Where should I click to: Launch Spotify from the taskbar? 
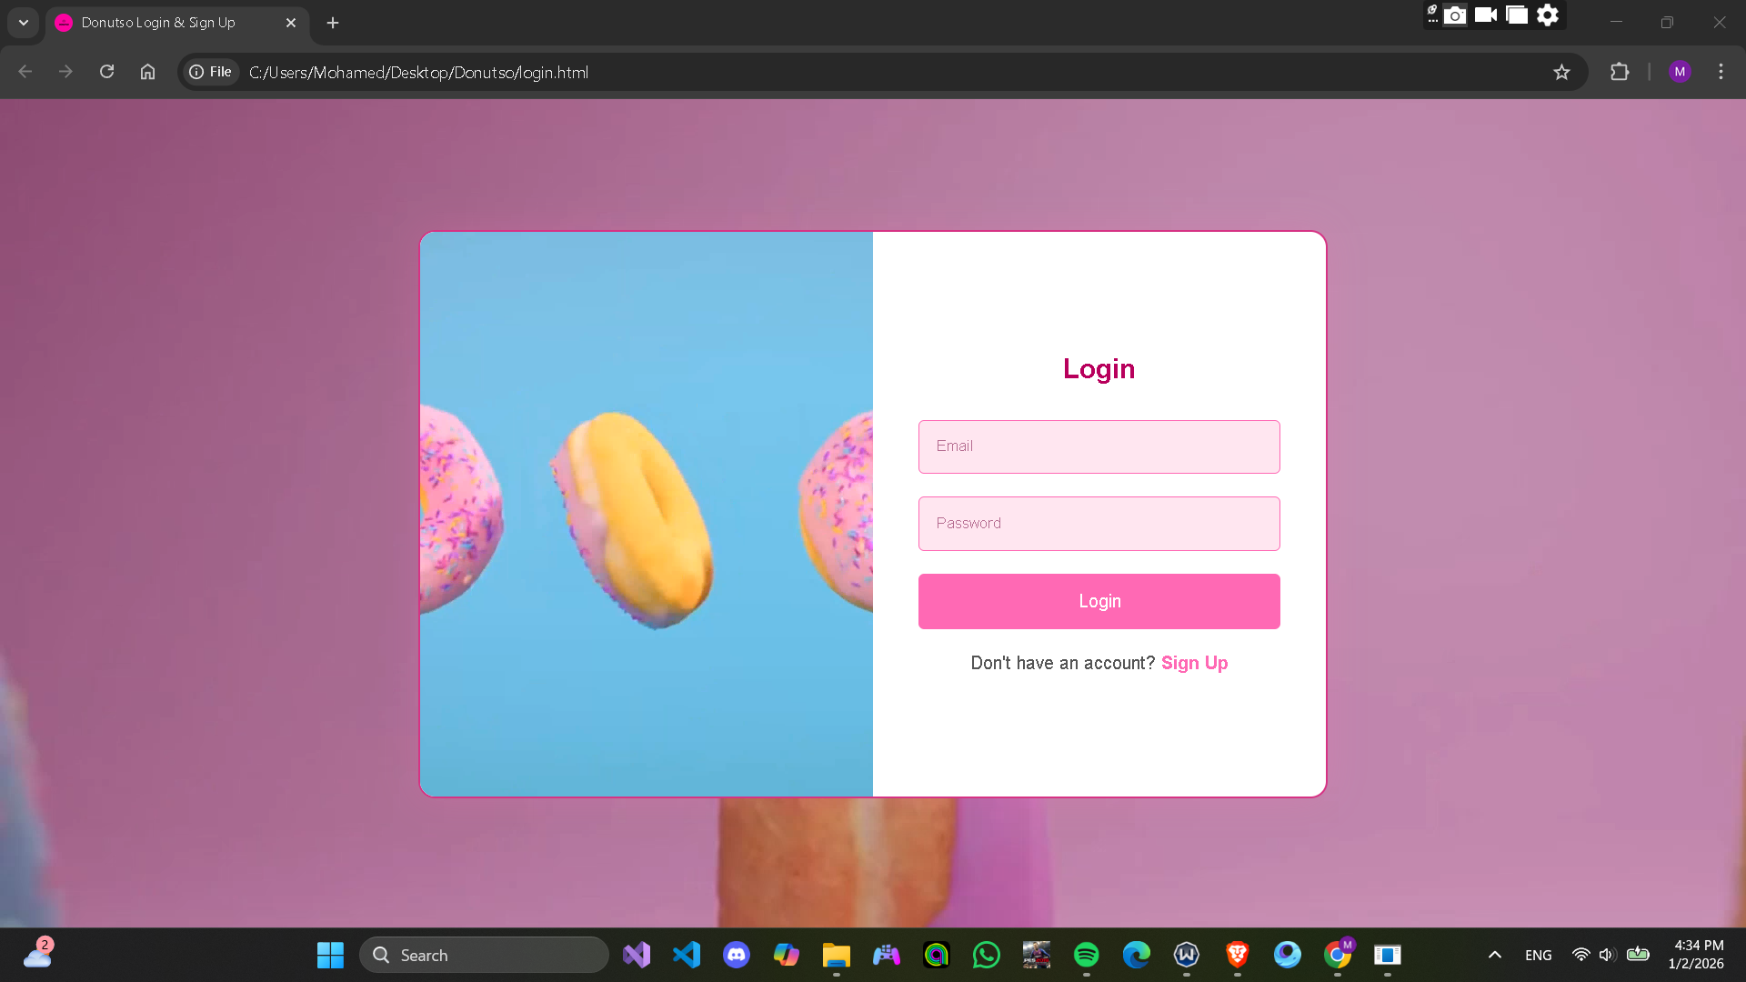click(x=1087, y=955)
